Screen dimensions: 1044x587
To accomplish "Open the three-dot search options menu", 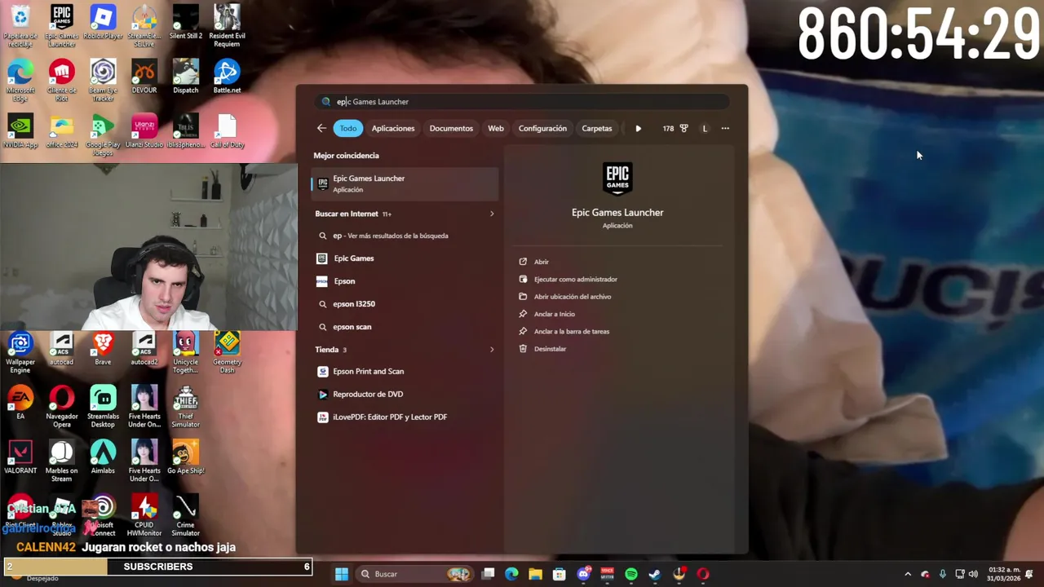I will click(x=725, y=128).
